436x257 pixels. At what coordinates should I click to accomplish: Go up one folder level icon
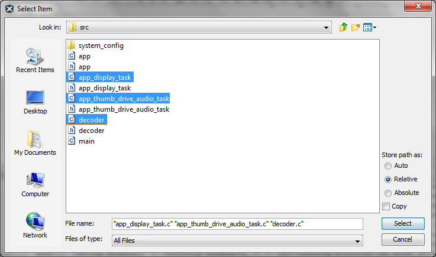pos(344,27)
